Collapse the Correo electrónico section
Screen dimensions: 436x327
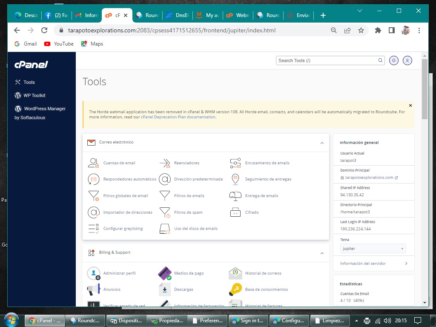coord(322,143)
